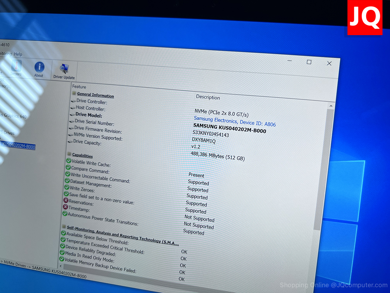This screenshot has width=390, height=293.
Task: Click the Write Uncorrectable Command check icon
Action: pos(68,174)
